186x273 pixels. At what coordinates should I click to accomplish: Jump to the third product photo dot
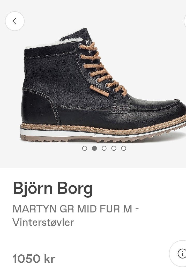[x=104, y=148]
